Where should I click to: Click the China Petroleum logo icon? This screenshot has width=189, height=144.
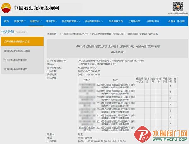click(6, 8)
